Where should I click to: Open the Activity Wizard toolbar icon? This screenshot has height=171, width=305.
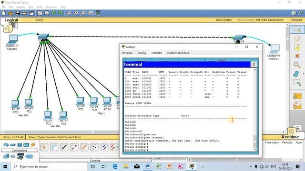point(31,13)
